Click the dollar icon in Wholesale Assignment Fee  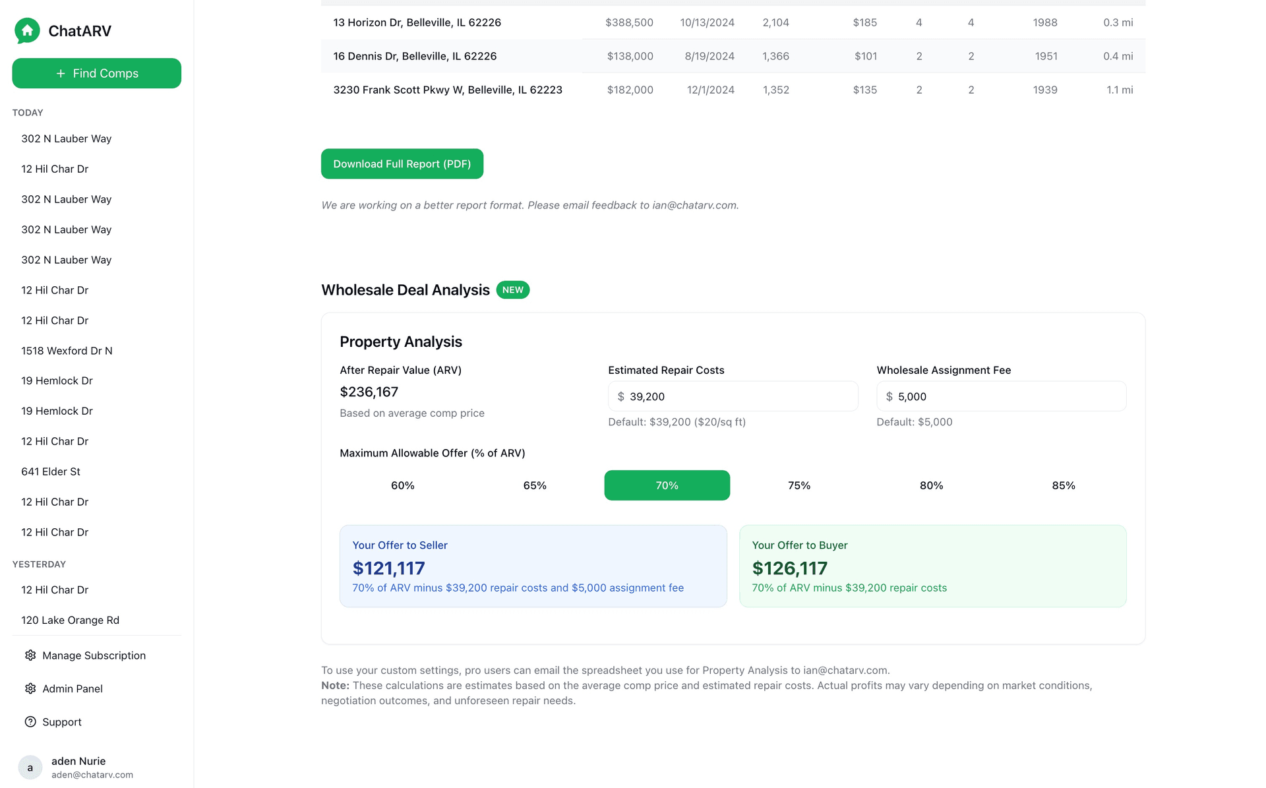coord(889,396)
